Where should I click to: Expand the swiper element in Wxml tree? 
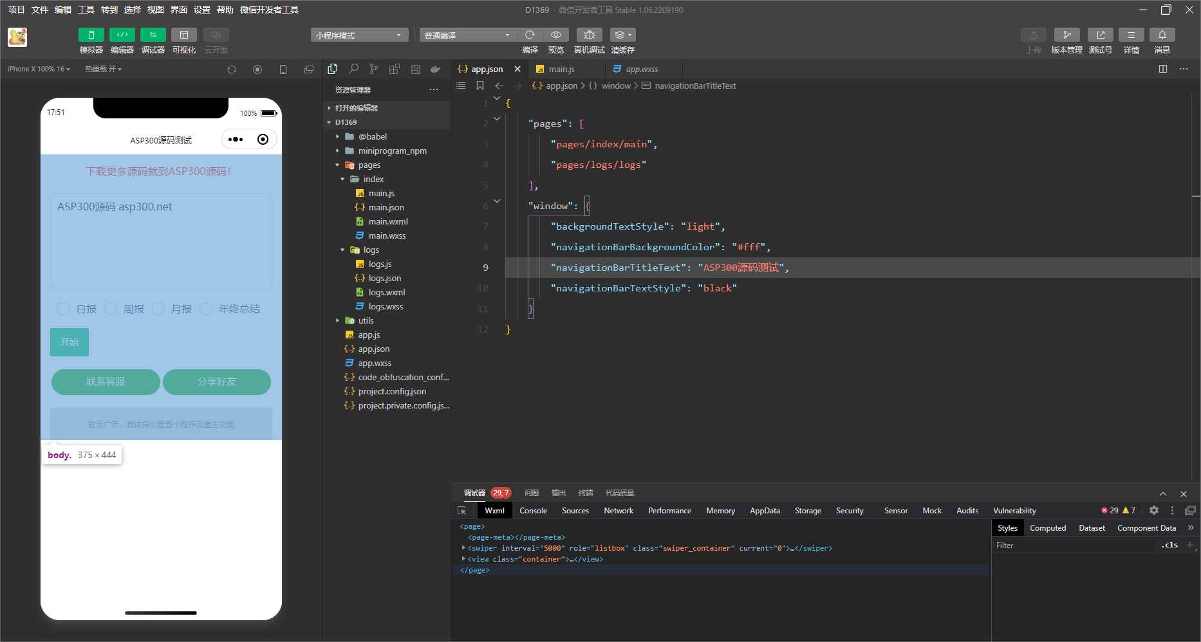coord(463,548)
